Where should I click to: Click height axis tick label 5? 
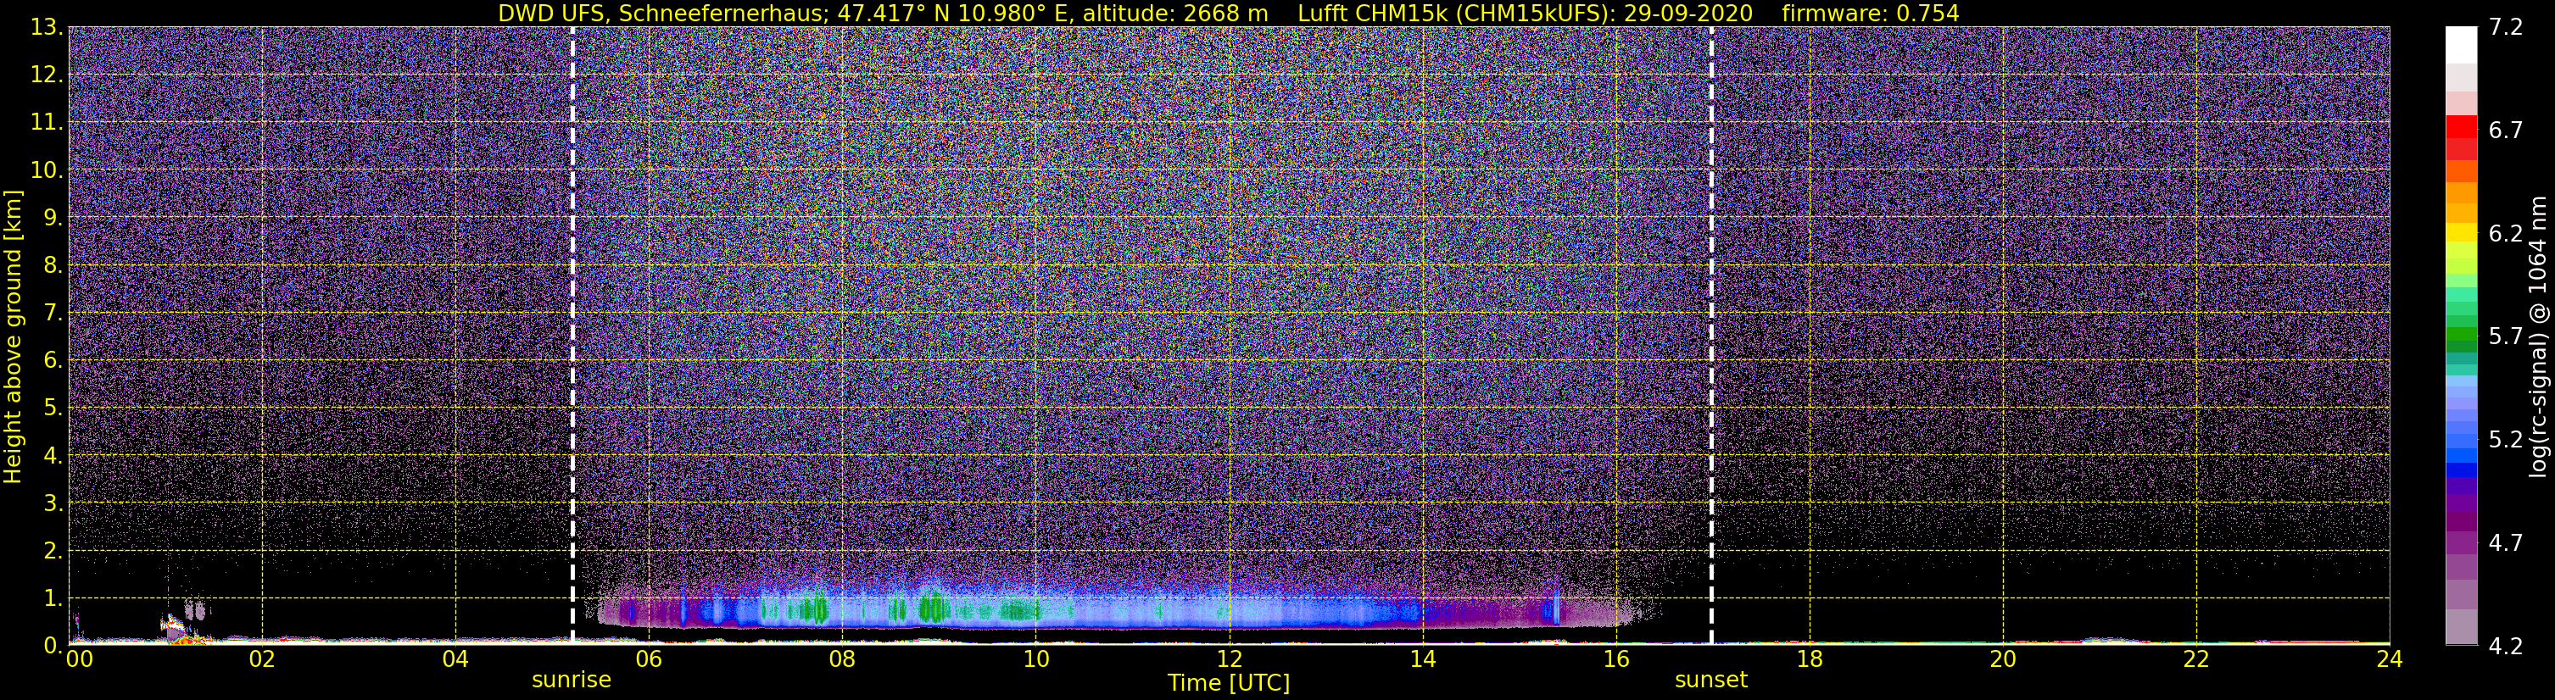(x=53, y=408)
